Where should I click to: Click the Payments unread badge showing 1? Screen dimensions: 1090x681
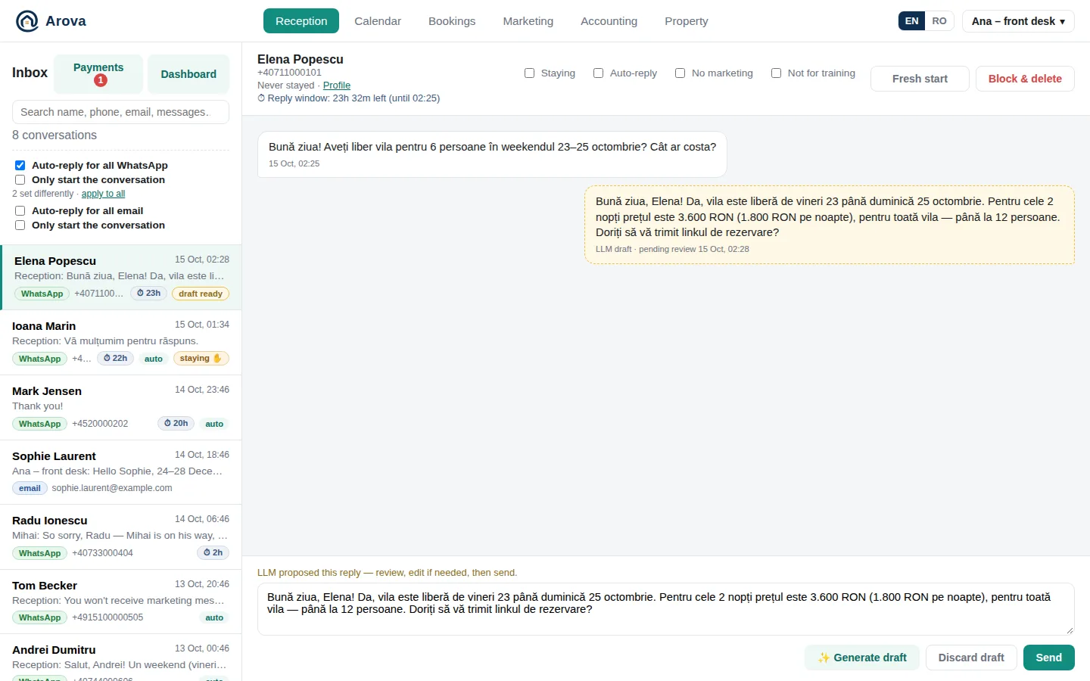101,80
